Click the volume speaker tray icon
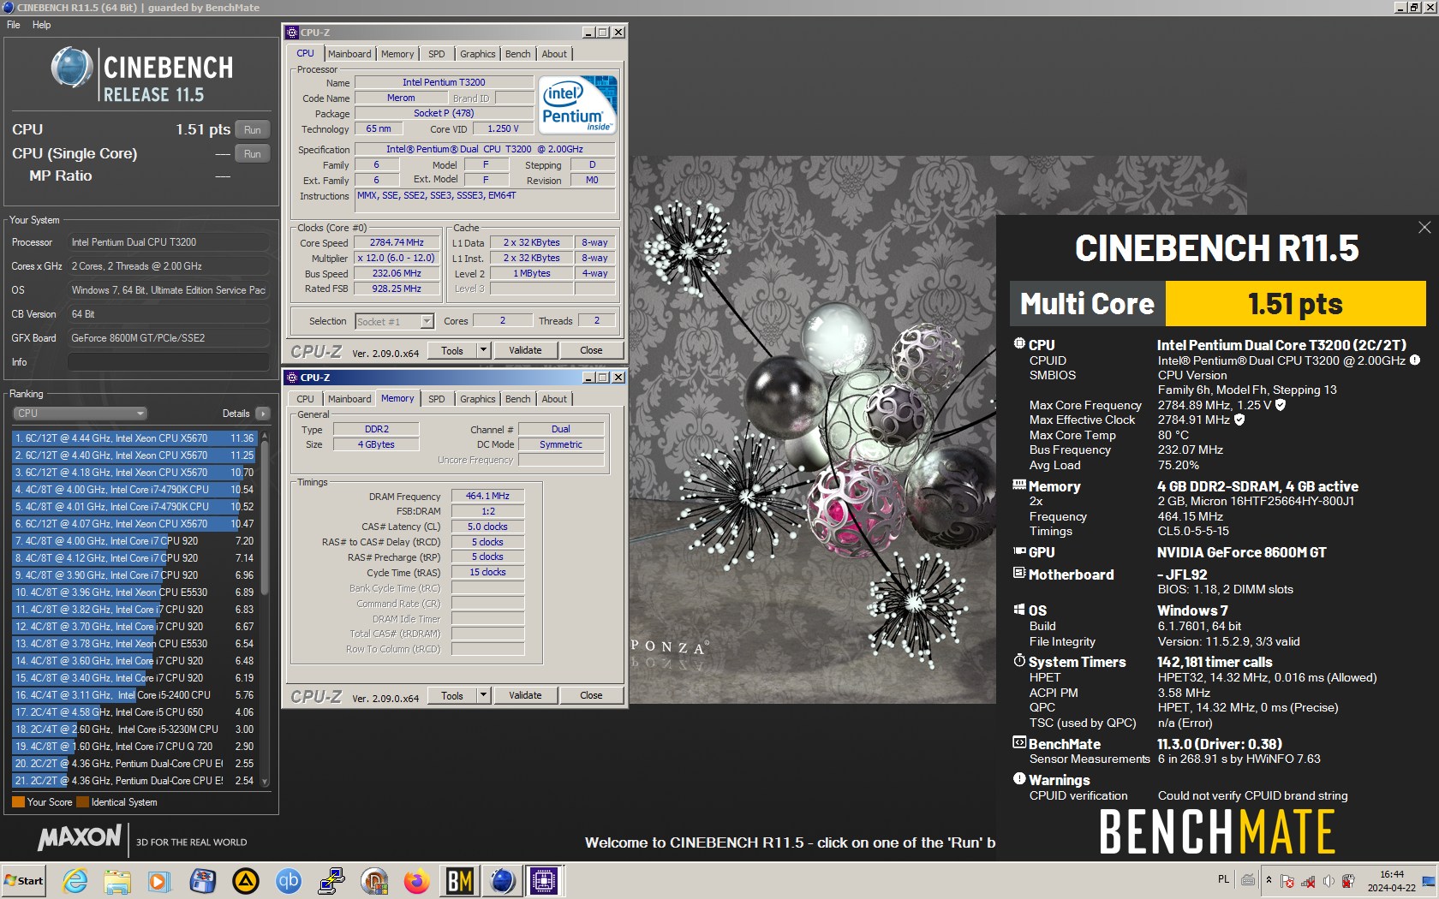This screenshot has width=1439, height=899. coord(1329,881)
